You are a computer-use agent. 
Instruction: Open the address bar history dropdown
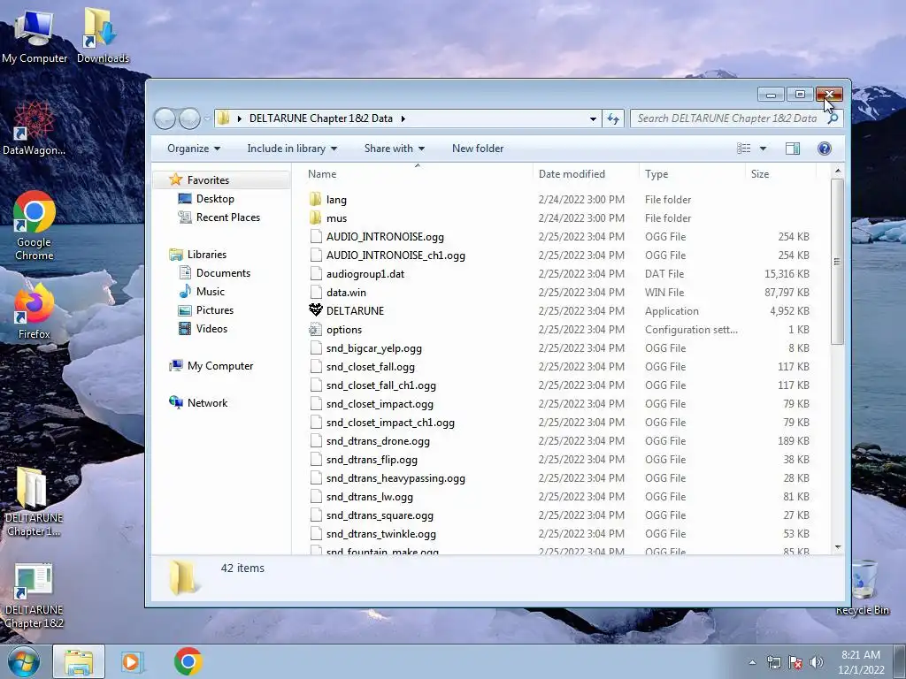pos(593,118)
